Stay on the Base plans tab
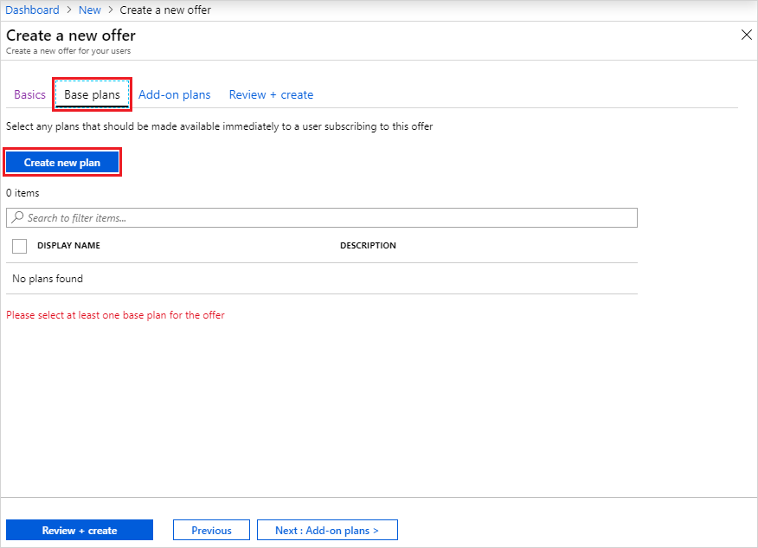 91,93
